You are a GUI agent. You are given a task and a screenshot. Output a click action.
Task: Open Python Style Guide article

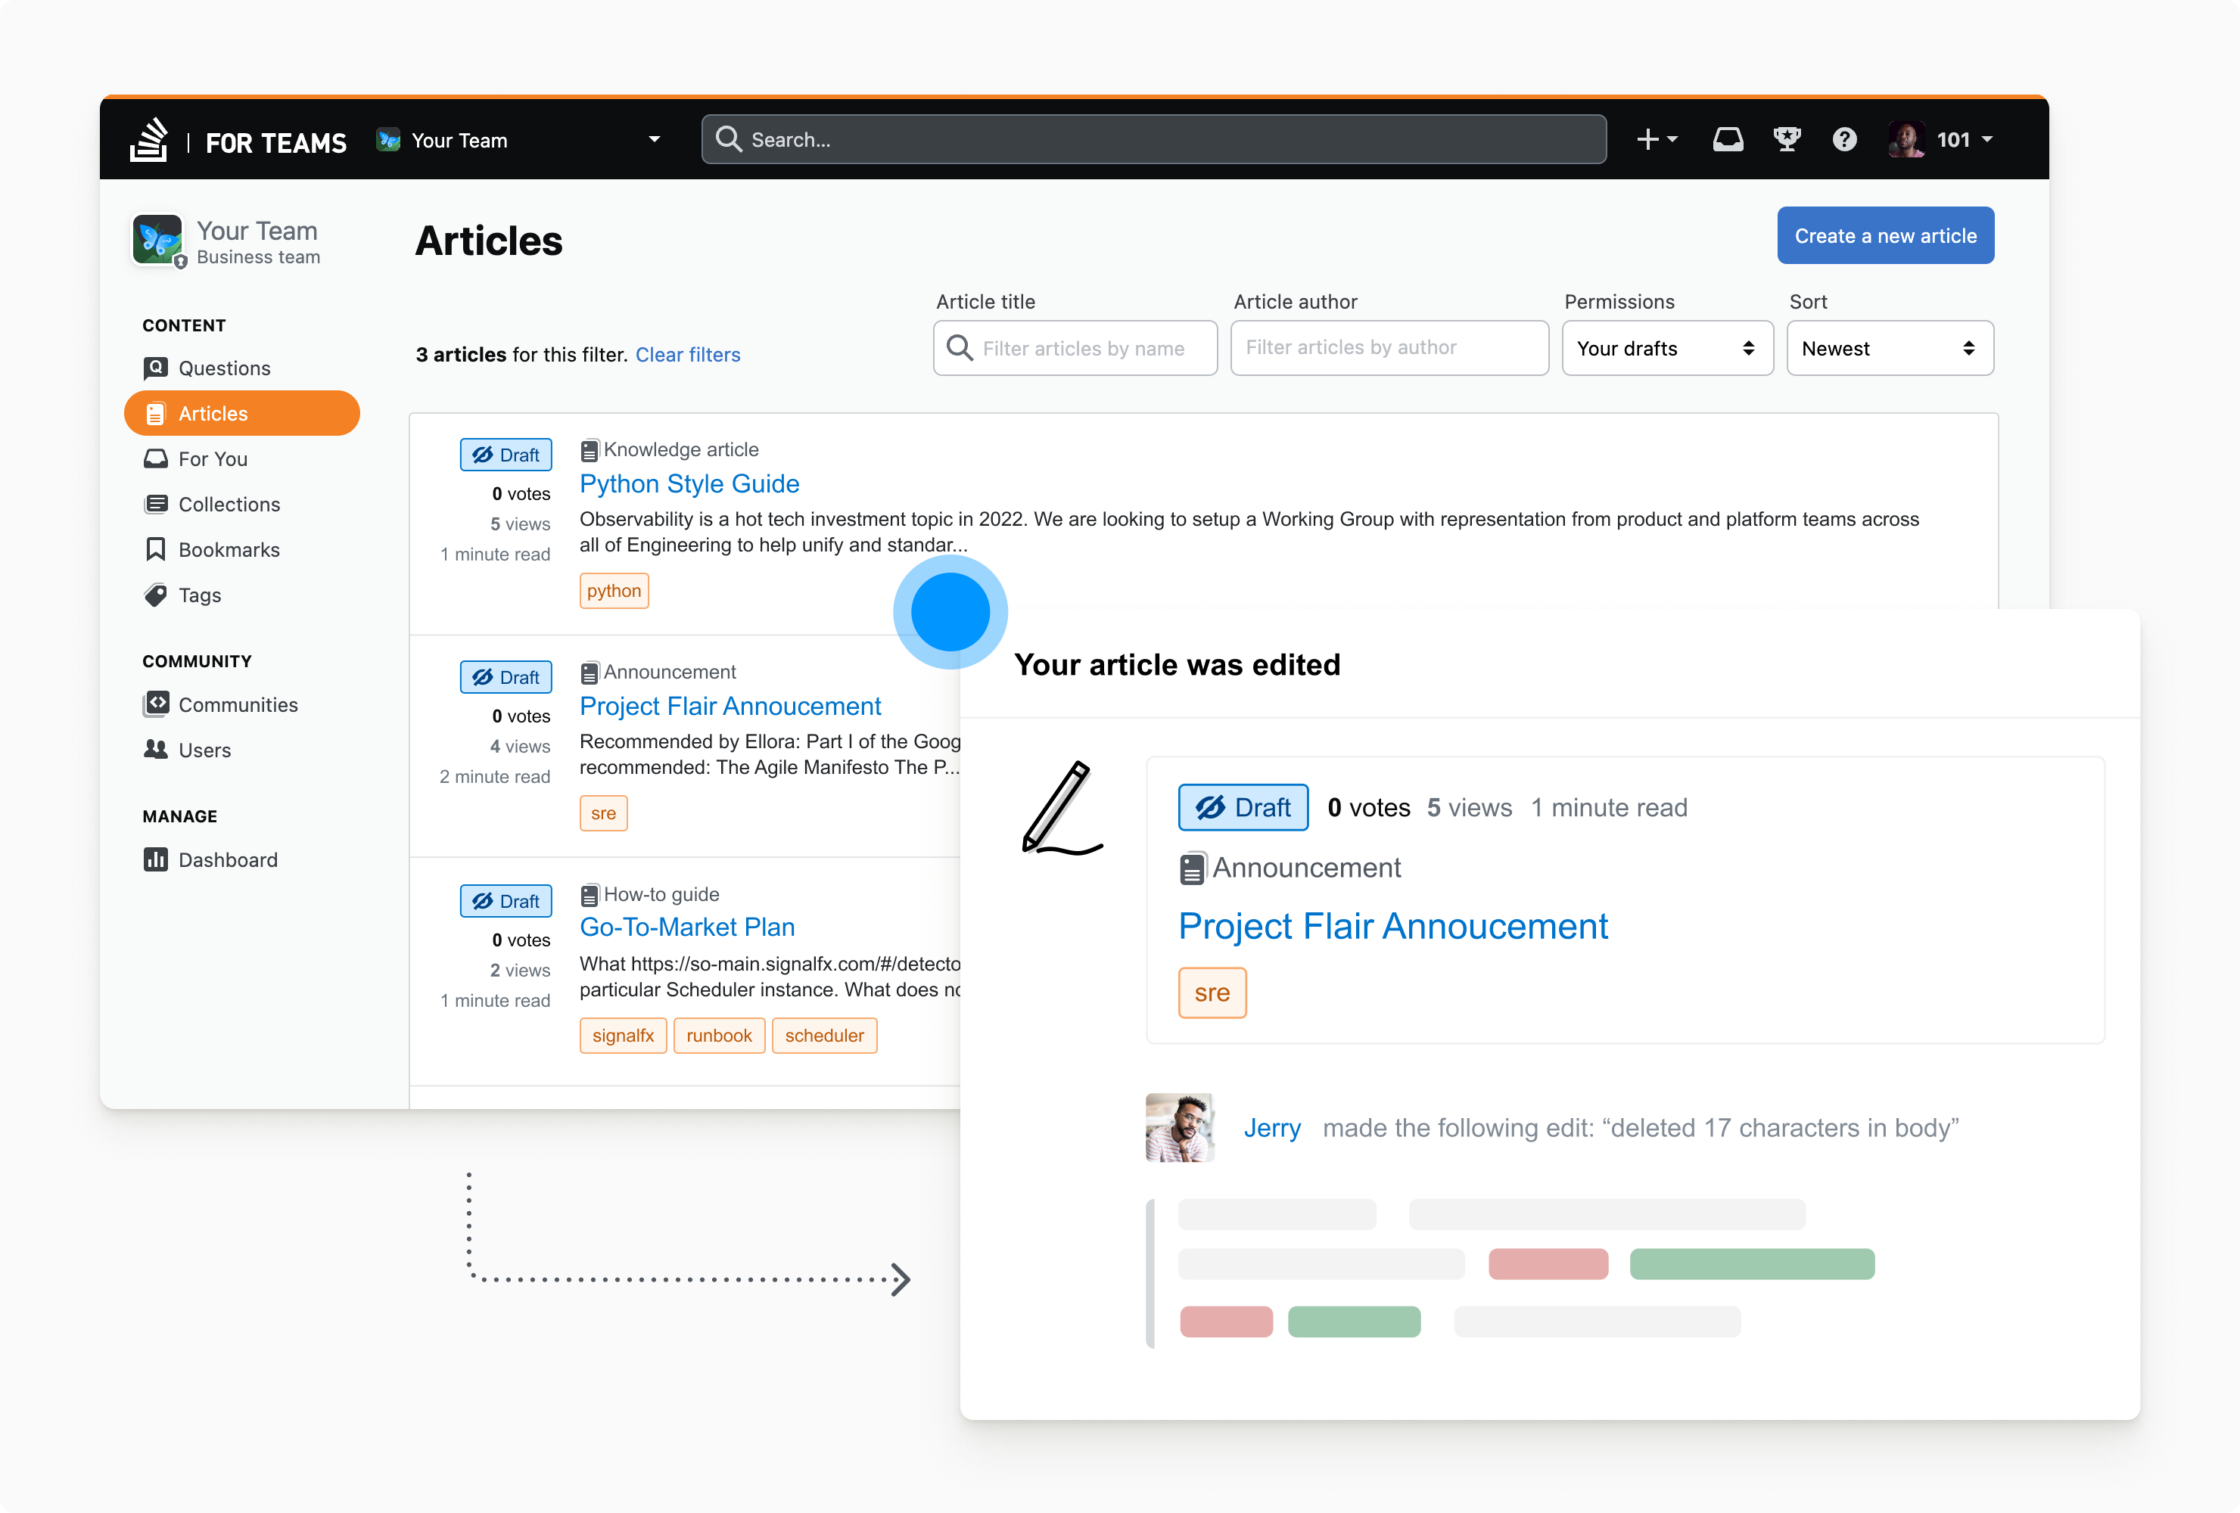689,483
